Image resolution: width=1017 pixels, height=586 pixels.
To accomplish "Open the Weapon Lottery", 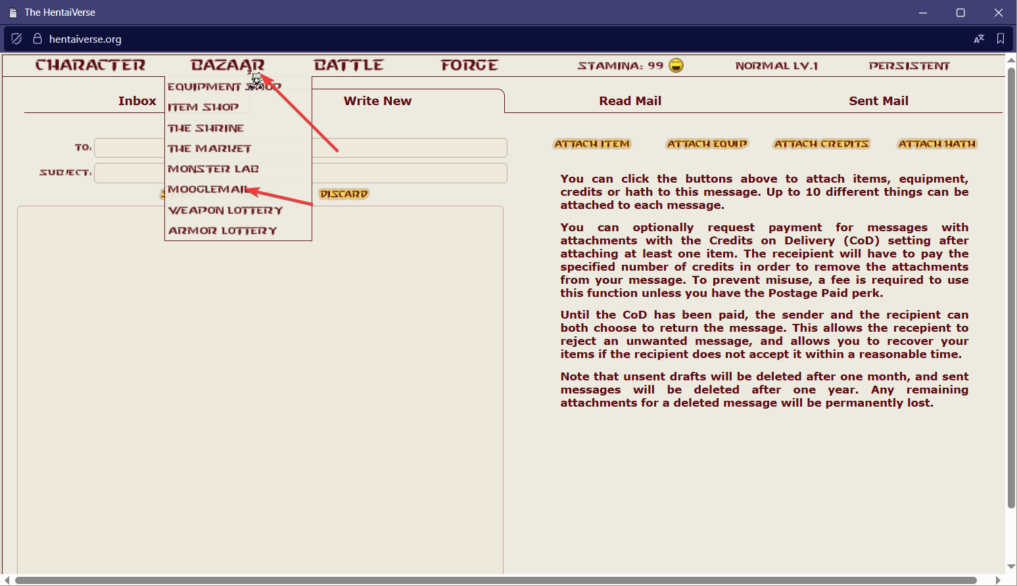I will click(x=225, y=210).
